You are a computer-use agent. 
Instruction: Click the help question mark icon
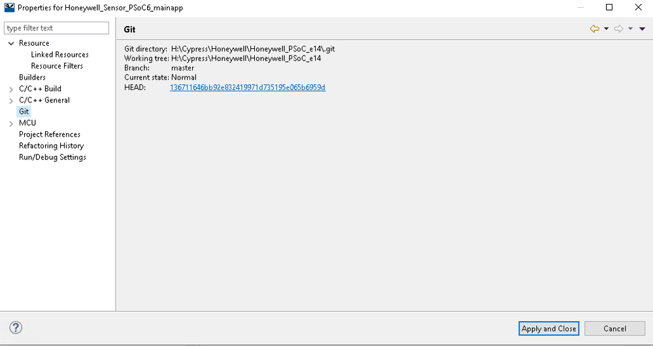click(x=16, y=328)
